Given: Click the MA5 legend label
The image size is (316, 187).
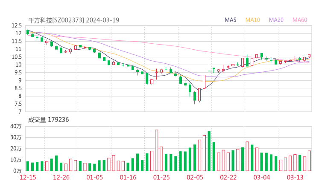Looking at the screenshot, I should click(x=230, y=20).
